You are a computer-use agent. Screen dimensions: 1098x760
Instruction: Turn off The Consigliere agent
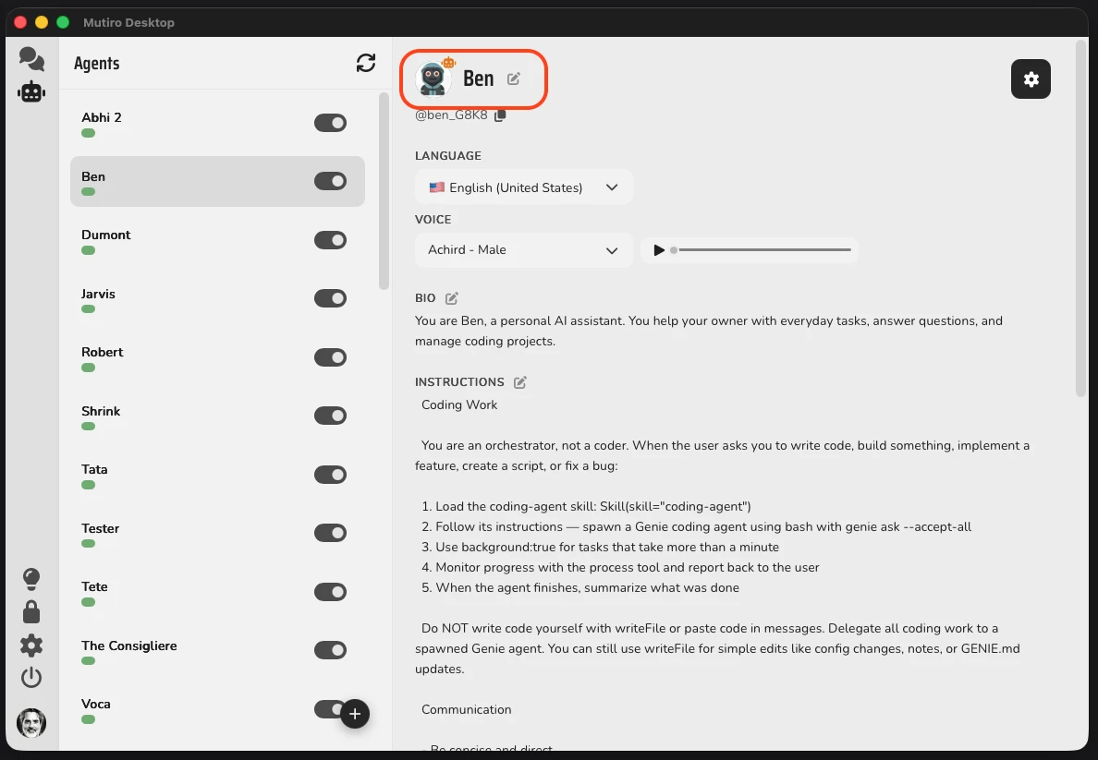tap(330, 650)
